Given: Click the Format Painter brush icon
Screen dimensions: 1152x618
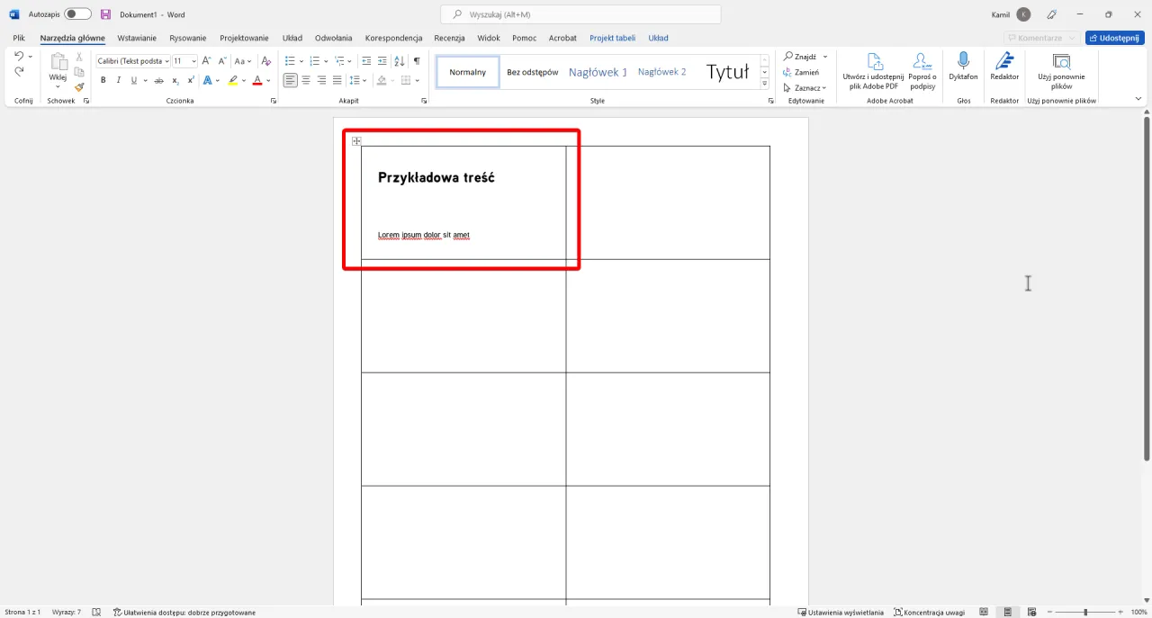Looking at the screenshot, I should [x=79, y=87].
